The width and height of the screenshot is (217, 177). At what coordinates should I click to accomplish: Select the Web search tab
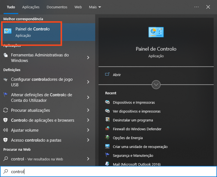(x=78, y=7)
